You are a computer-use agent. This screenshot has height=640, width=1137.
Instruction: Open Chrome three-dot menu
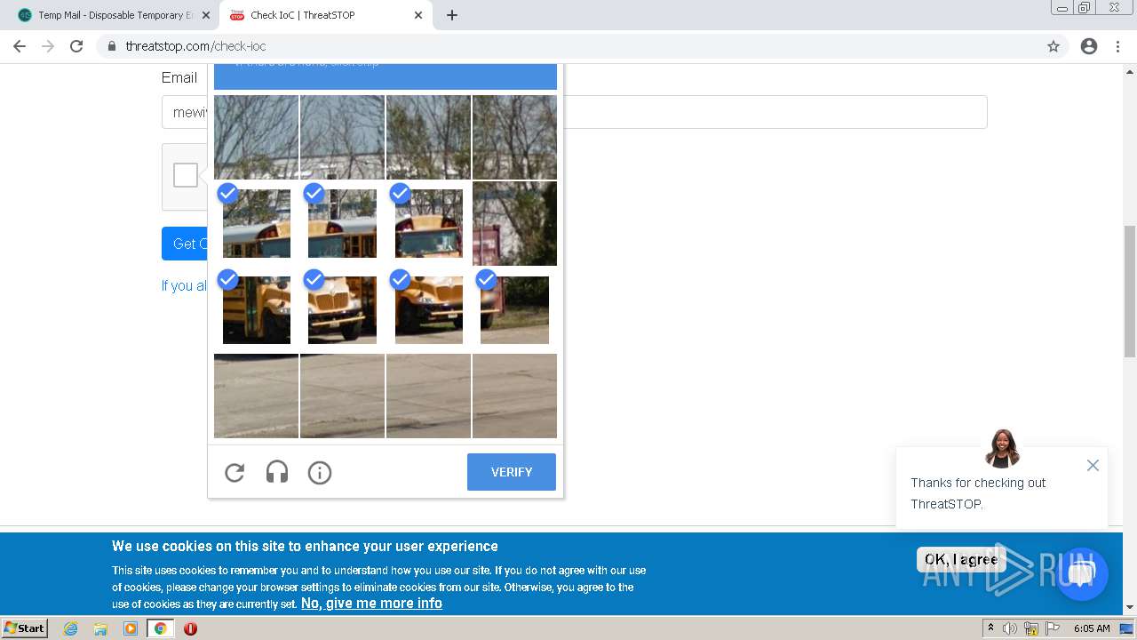pyautogui.click(x=1118, y=46)
